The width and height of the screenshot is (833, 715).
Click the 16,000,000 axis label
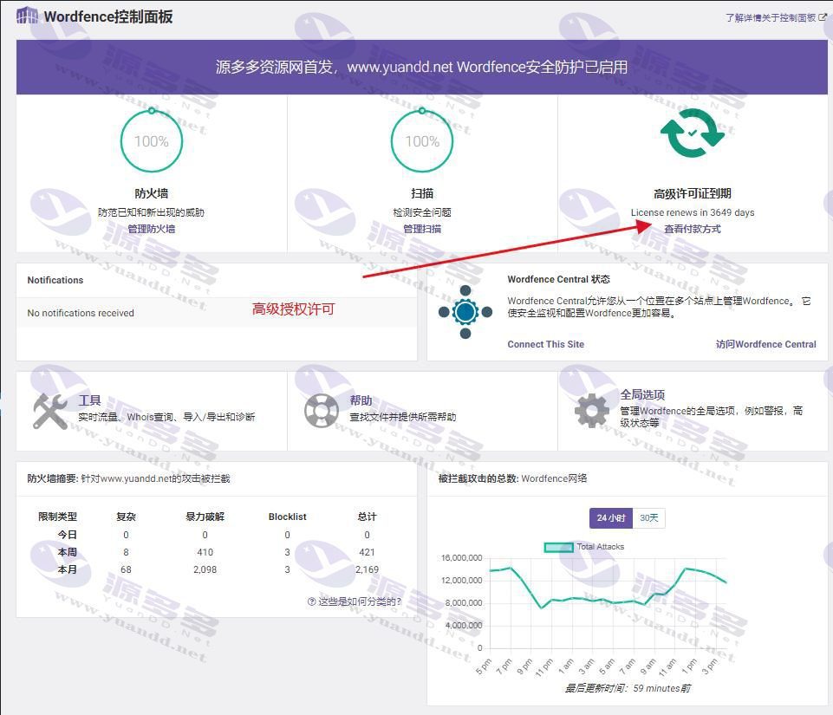462,558
